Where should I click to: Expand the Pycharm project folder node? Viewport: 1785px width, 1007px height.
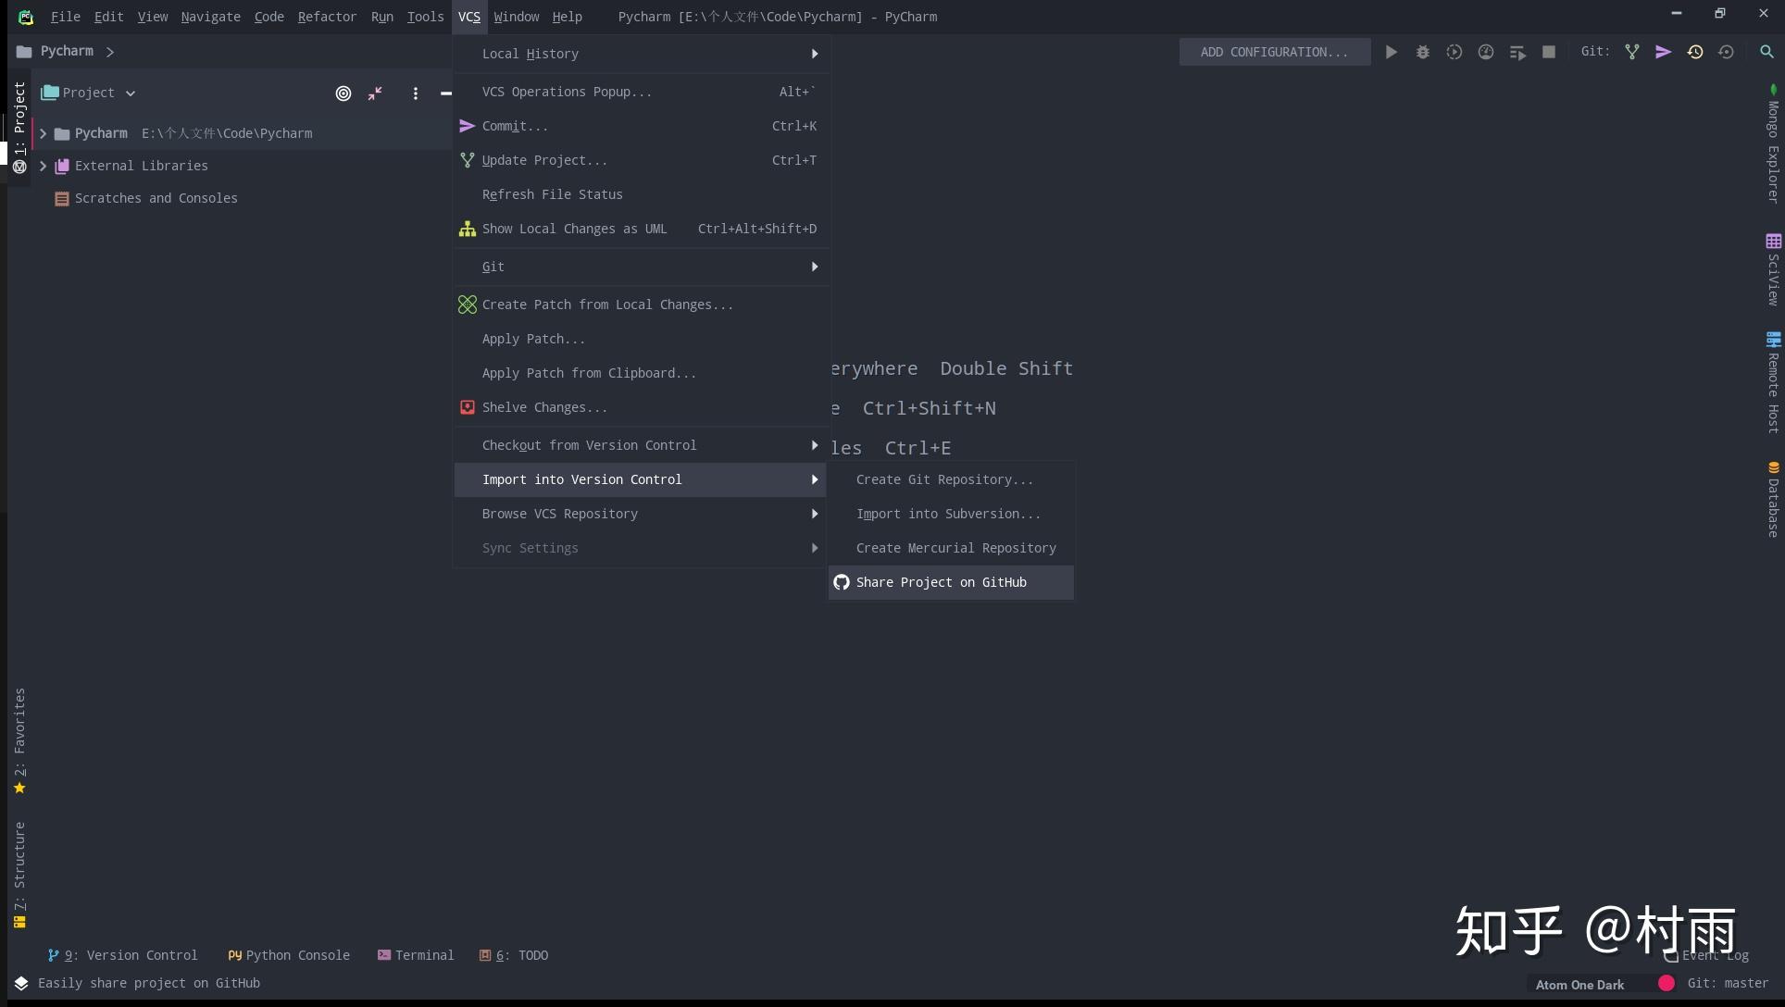[43, 133]
